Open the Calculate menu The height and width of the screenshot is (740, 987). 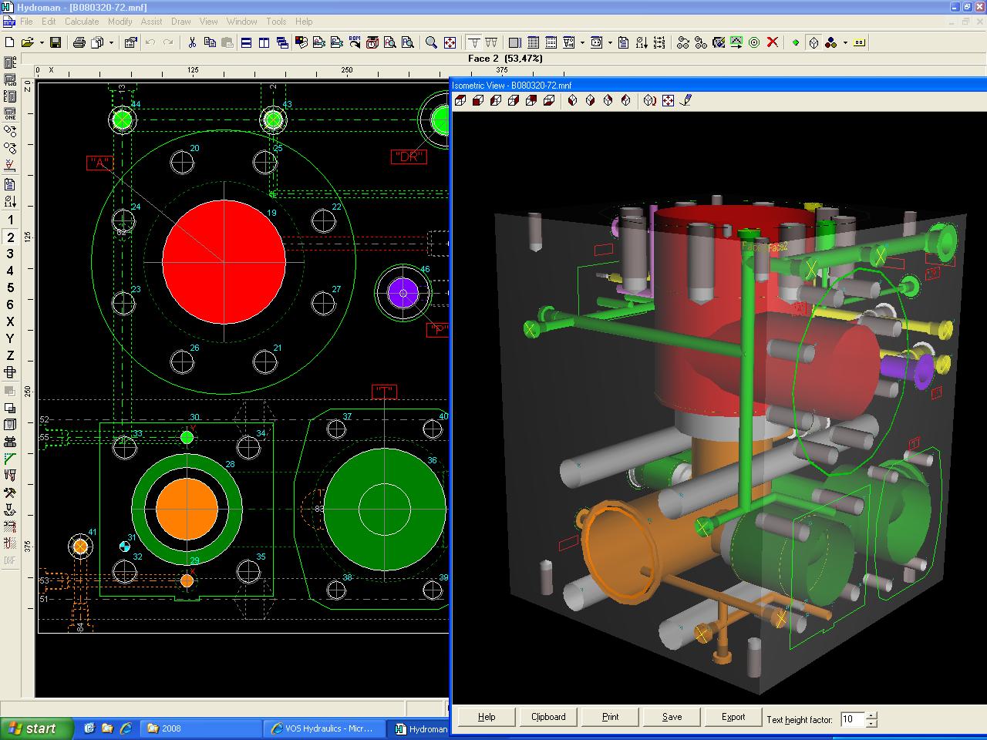82,22
